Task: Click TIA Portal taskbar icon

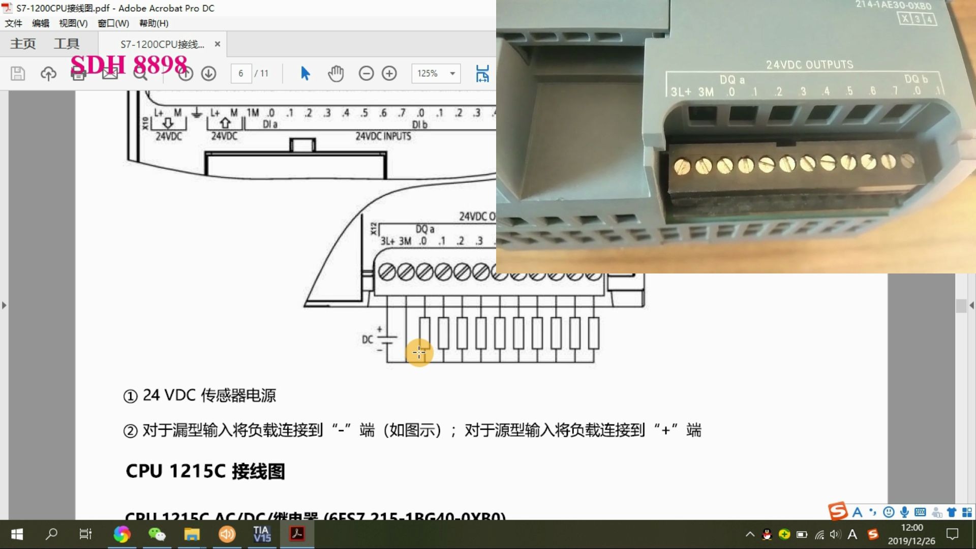Action: (x=262, y=534)
